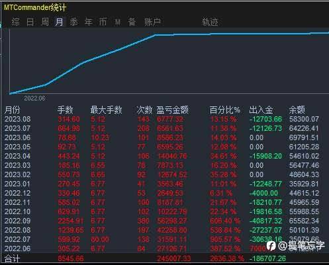This screenshot has height=265, width=329.
Task: Switch to the 综 summary tab
Action: coord(15,22)
